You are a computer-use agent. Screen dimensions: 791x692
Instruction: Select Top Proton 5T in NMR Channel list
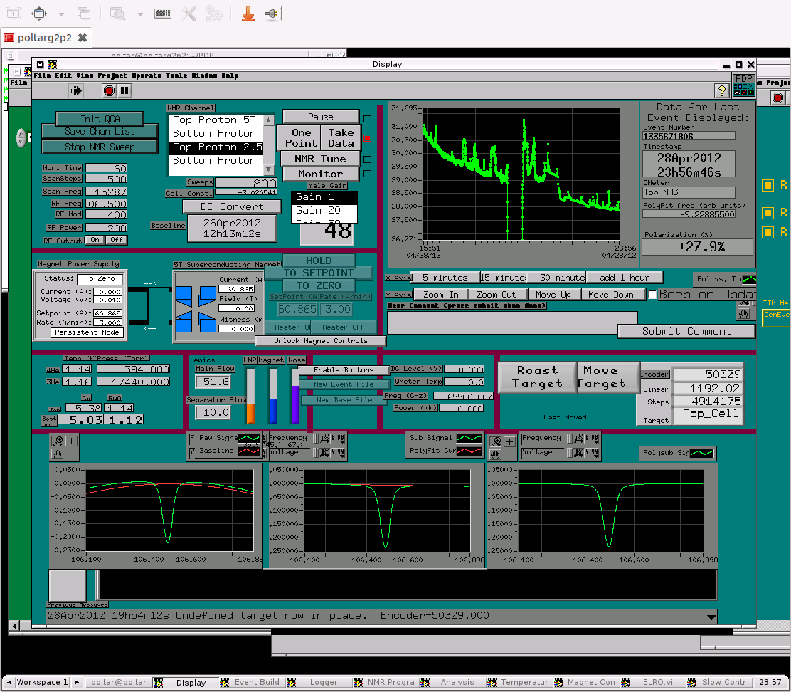[214, 120]
